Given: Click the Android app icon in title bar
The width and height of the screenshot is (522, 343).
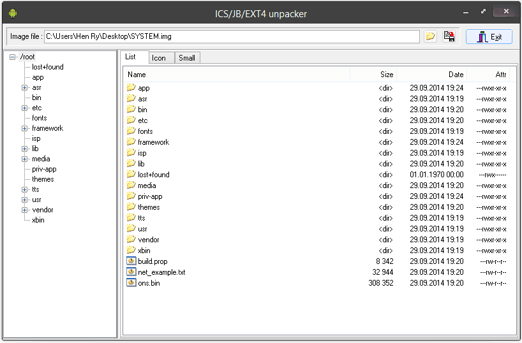Looking at the screenshot, I should (x=13, y=13).
